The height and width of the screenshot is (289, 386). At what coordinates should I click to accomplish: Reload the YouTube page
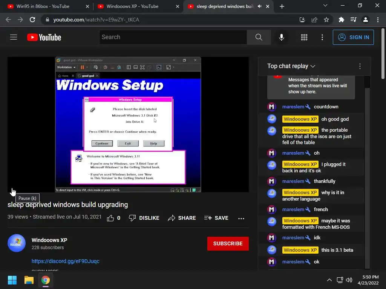point(32,20)
